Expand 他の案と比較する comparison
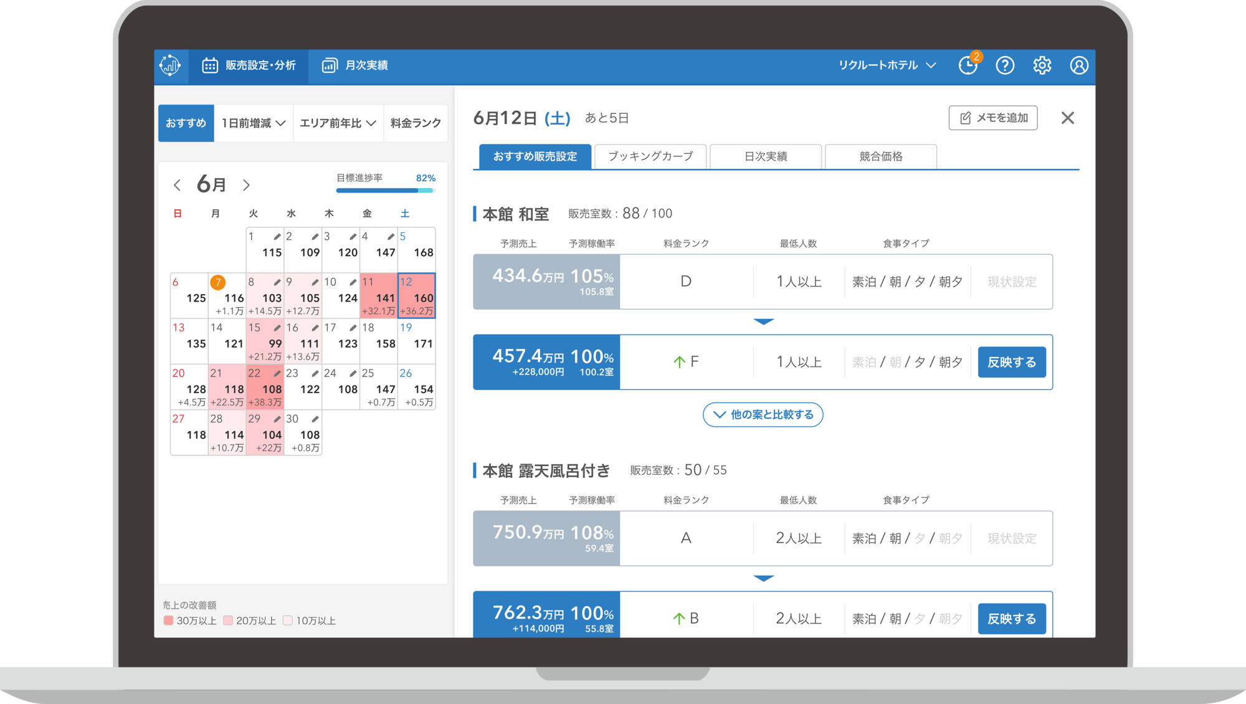The height and width of the screenshot is (704, 1246). point(763,414)
